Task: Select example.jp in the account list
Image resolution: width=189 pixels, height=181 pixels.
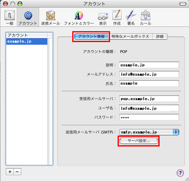Action: click(26, 41)
